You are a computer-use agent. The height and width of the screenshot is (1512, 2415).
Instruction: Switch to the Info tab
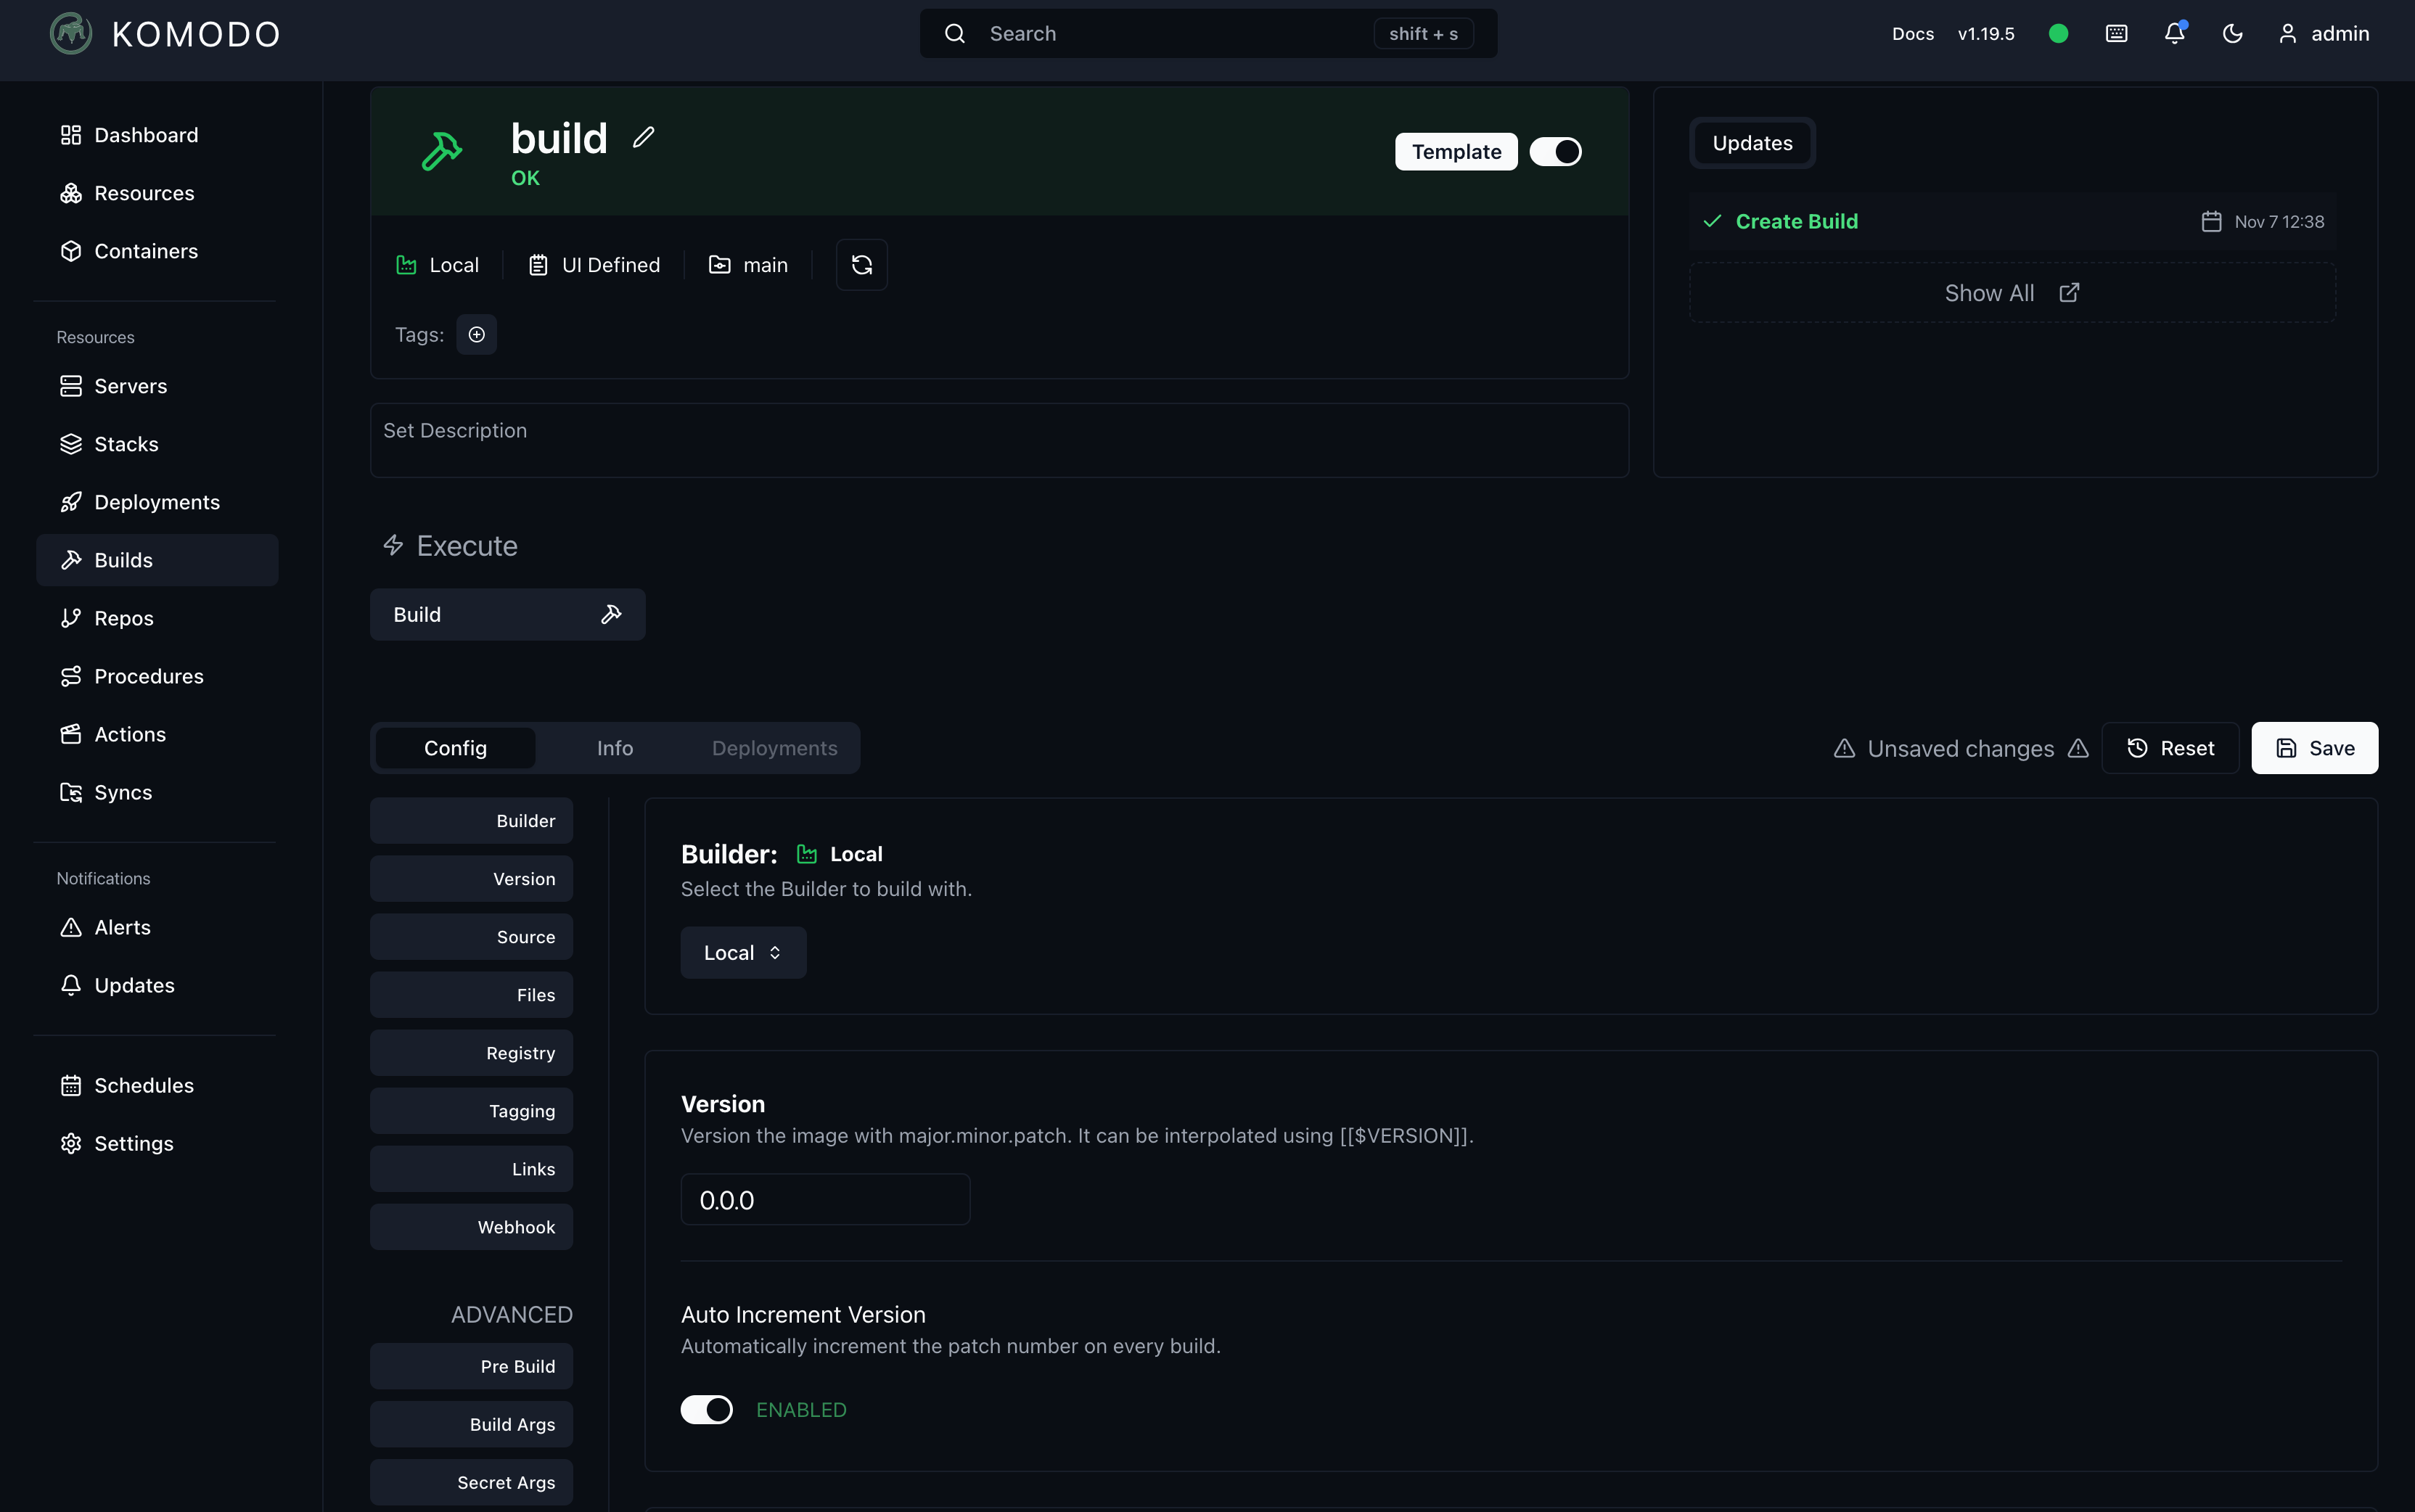615,748
